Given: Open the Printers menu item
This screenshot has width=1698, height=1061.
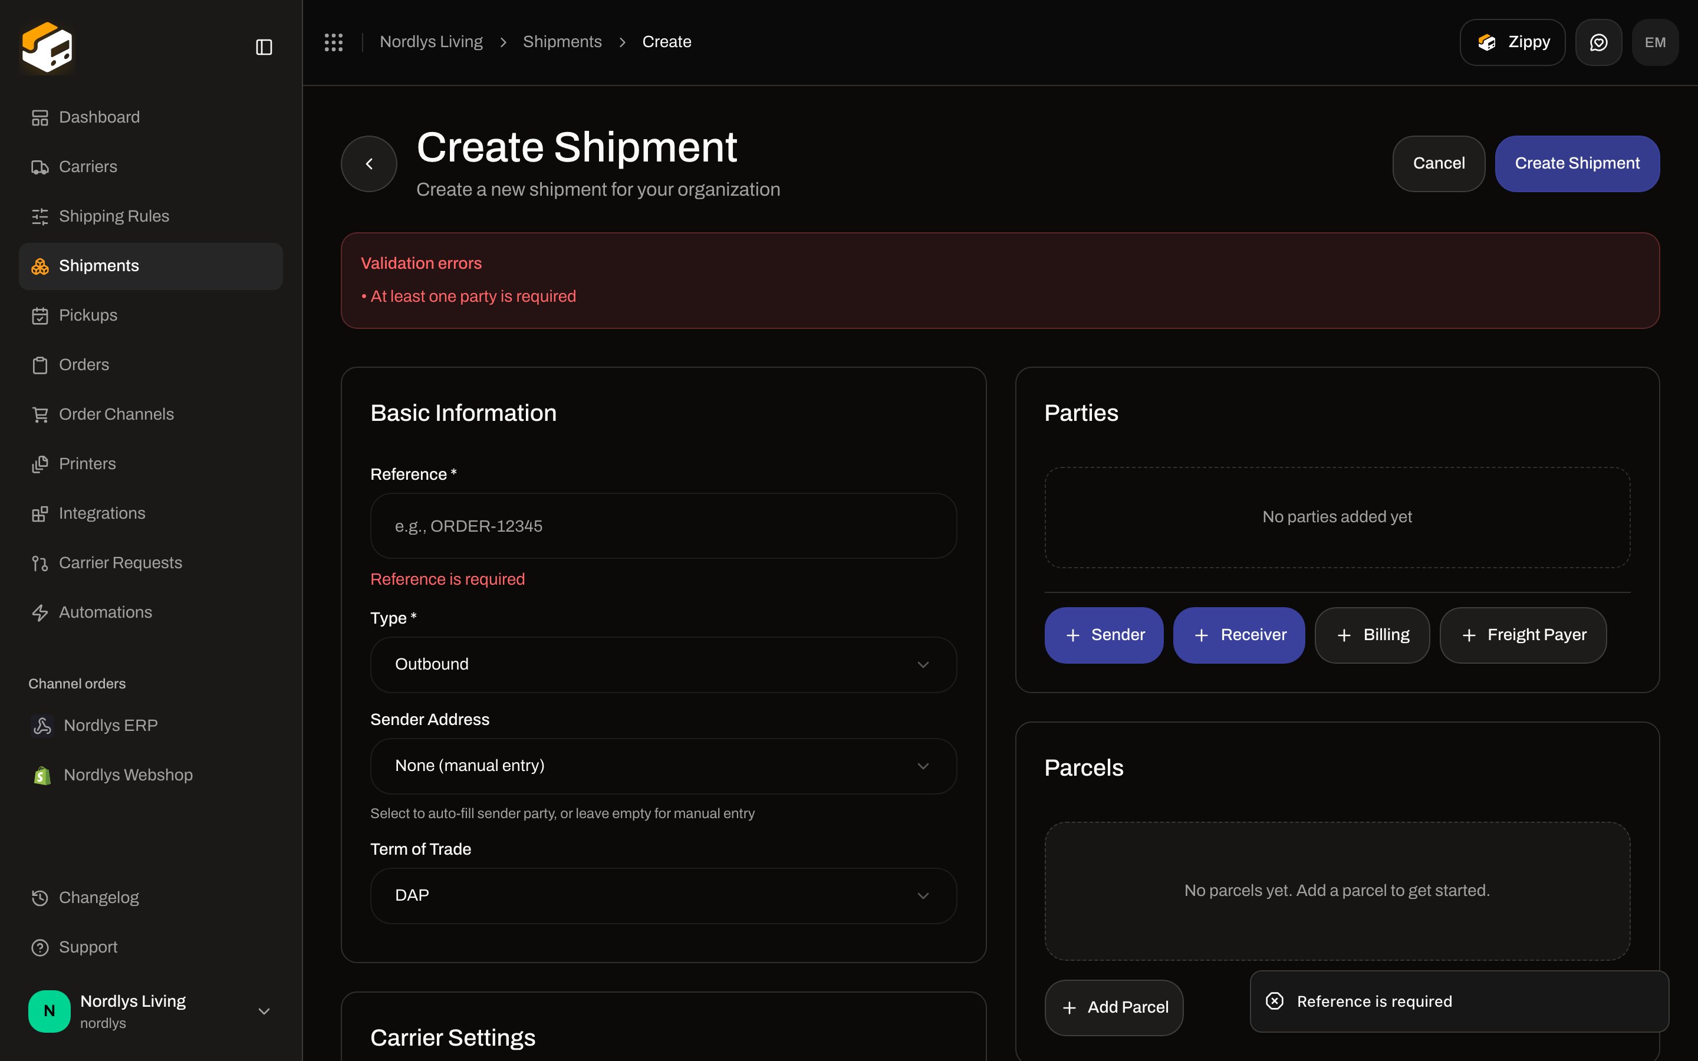Looking at the screenshot, I should click(x=151, y=464).
